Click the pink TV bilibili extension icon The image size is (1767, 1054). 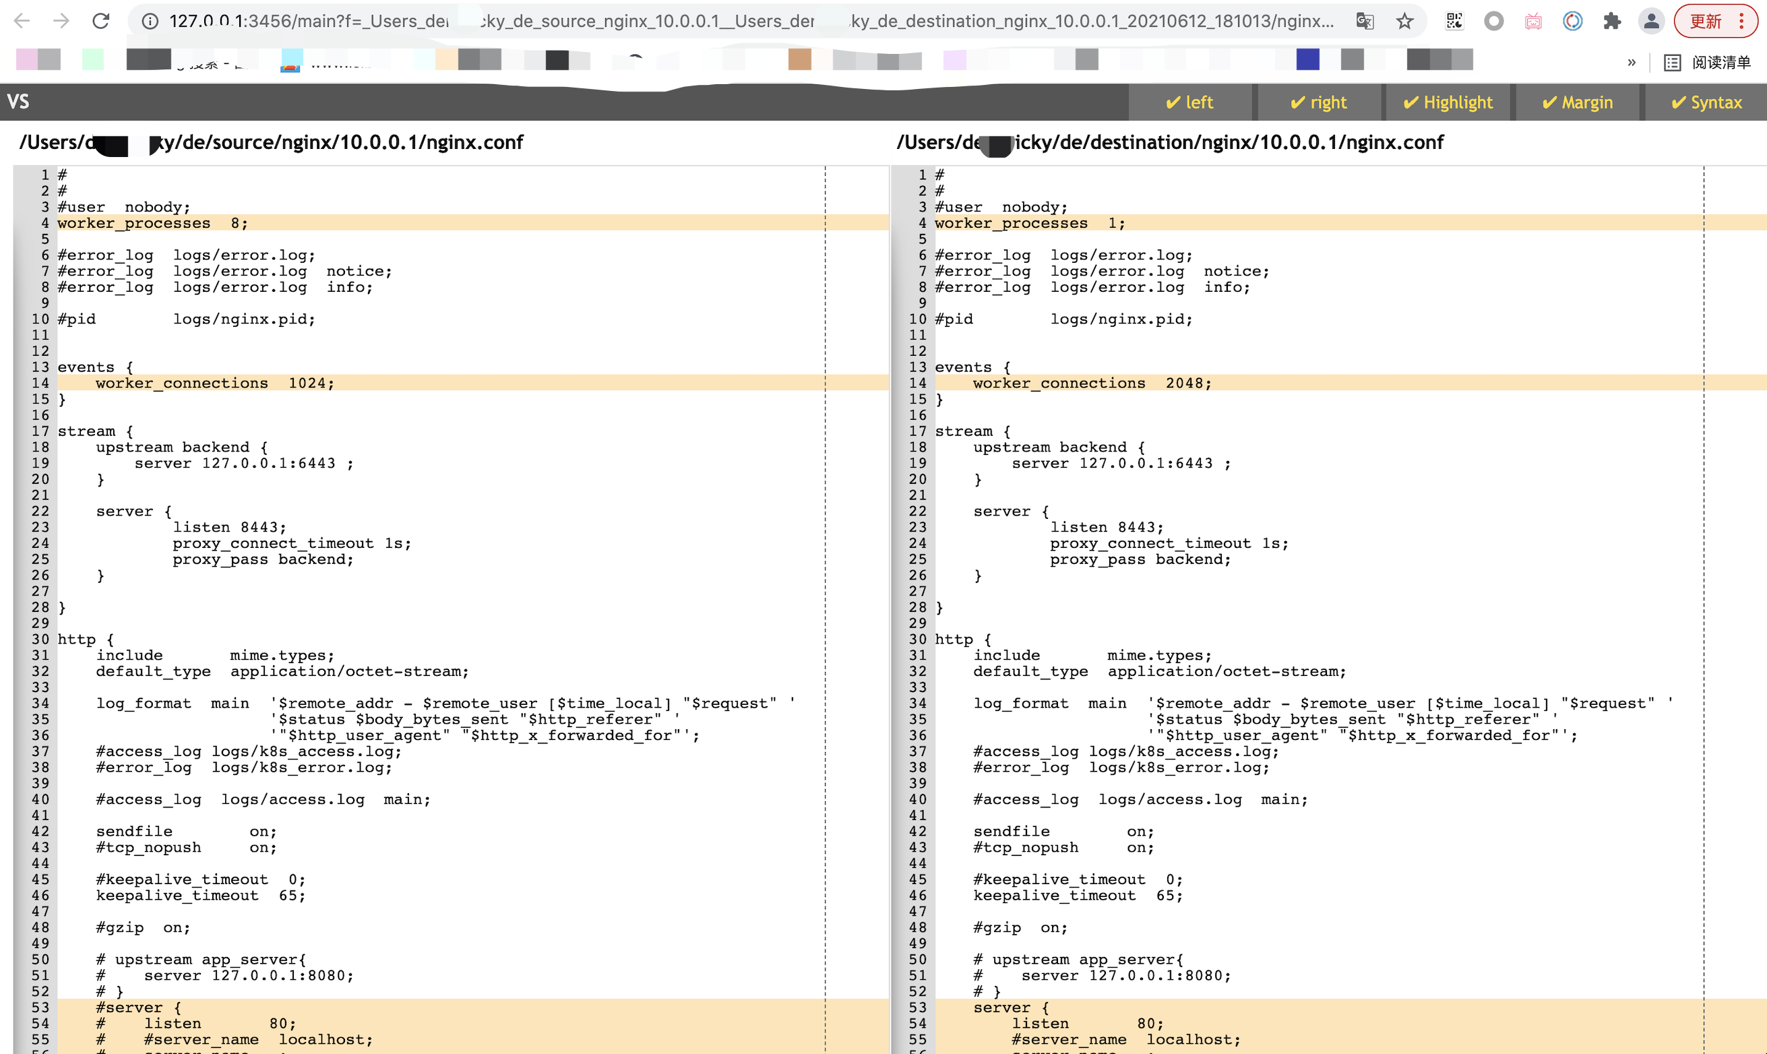point(1533,21)
